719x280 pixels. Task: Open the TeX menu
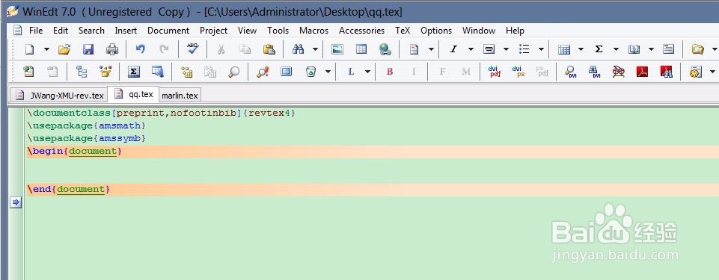pos(402,31)
